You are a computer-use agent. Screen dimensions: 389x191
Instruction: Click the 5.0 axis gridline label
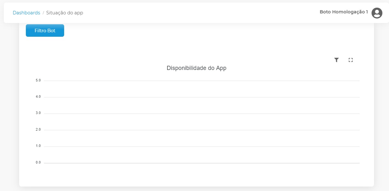pyautogui.click(x=39, y=80)
